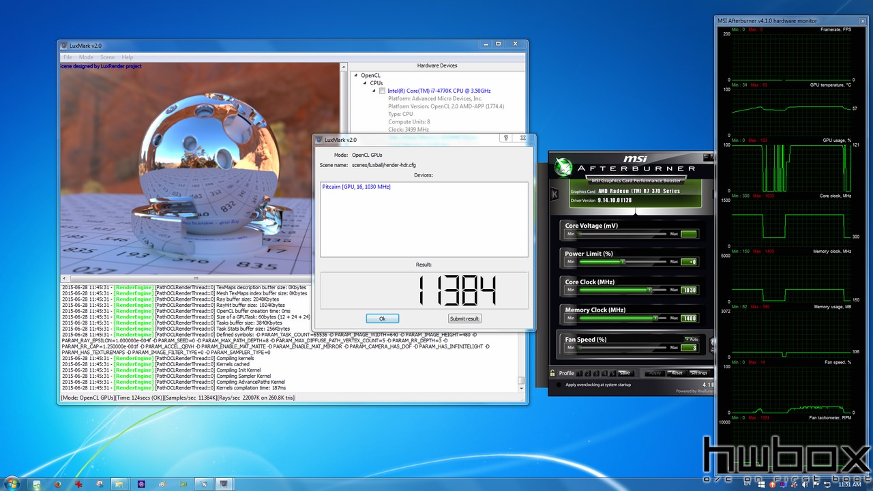Toggle Apply overclocking at system startup
The image size is (873, 491).
click(559, 385)
